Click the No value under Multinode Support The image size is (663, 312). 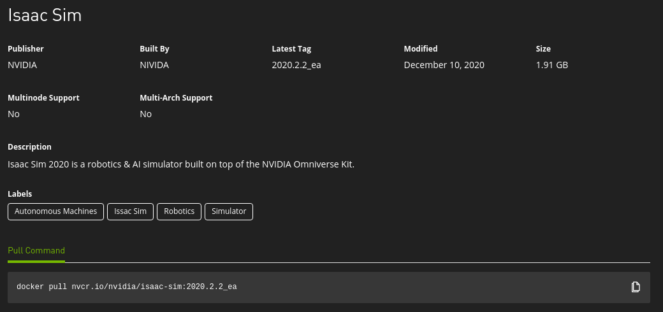tap(13, 114)
